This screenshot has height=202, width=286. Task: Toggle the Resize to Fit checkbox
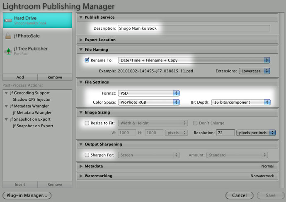[x=87, y=123]
